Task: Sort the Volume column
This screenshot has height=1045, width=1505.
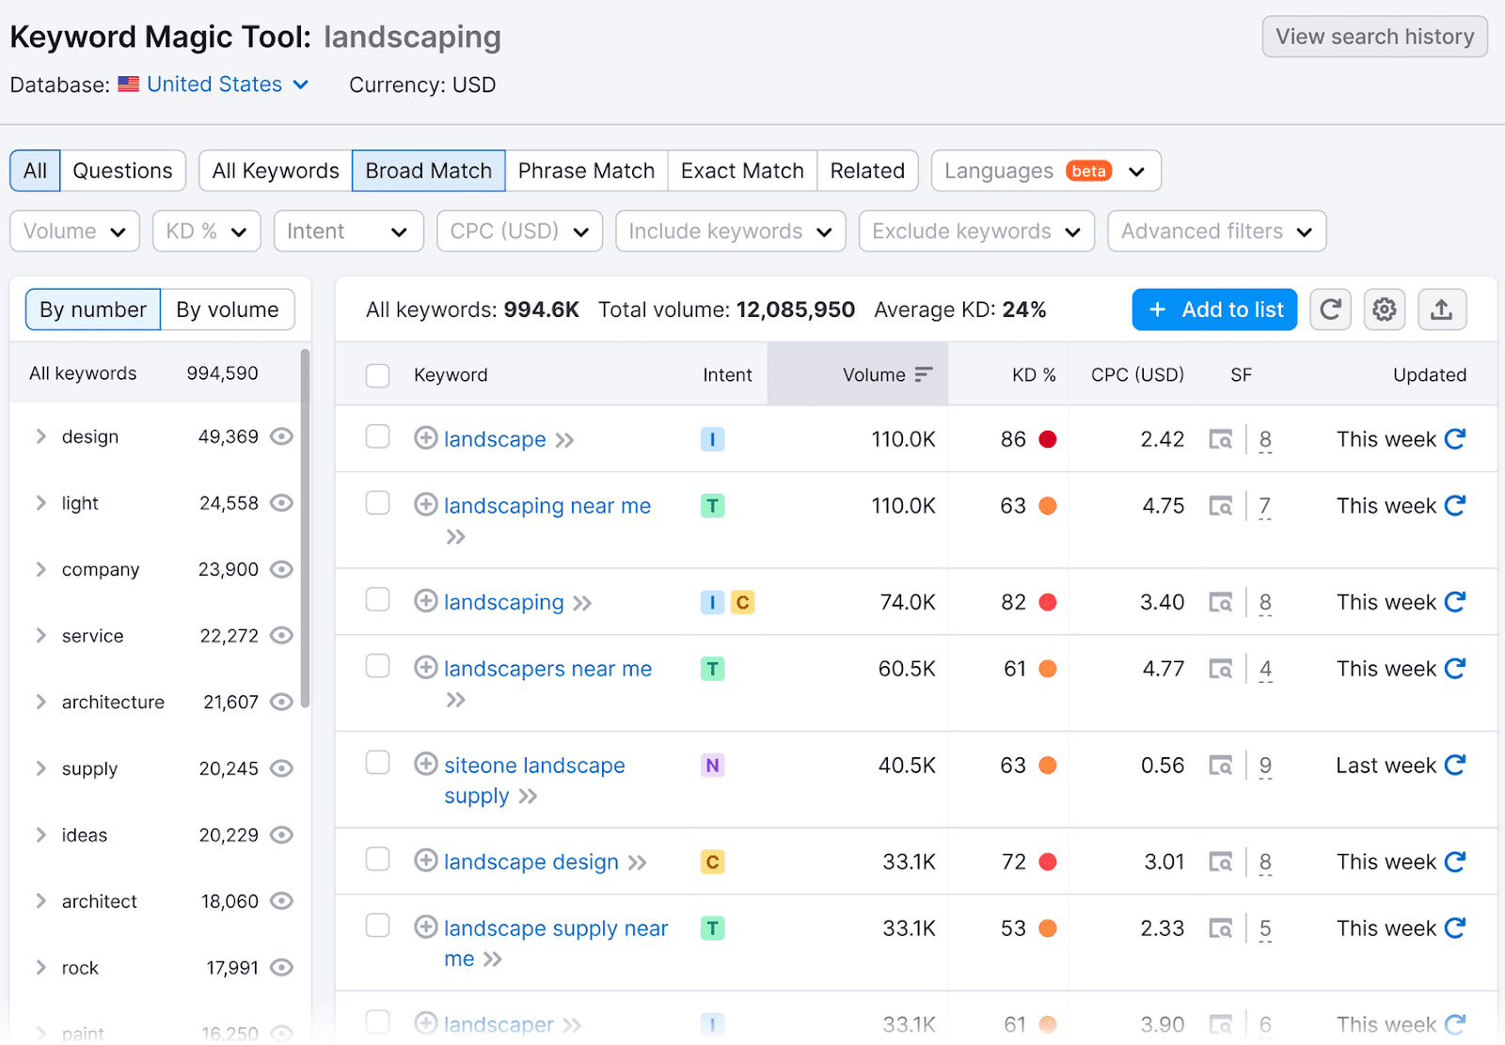Action: point(926,373)
